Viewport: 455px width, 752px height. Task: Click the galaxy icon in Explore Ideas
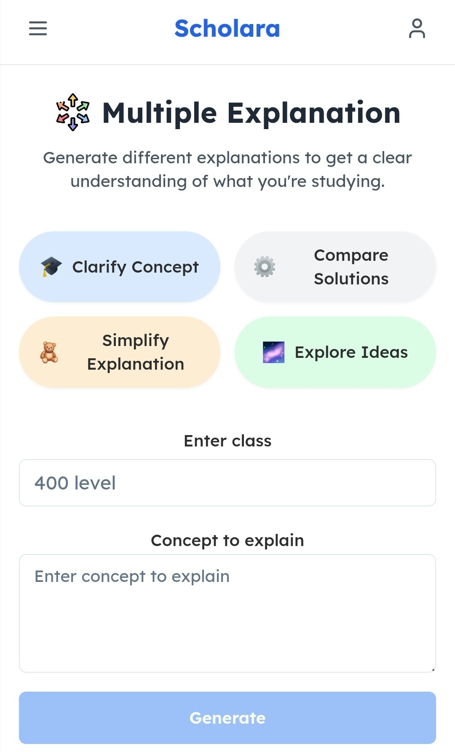pos(273,352)
